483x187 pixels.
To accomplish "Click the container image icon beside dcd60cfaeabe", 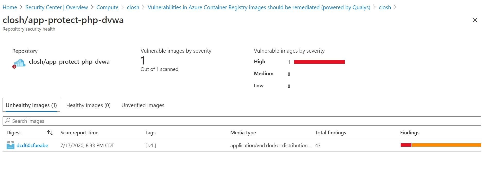I will [11, 145].
